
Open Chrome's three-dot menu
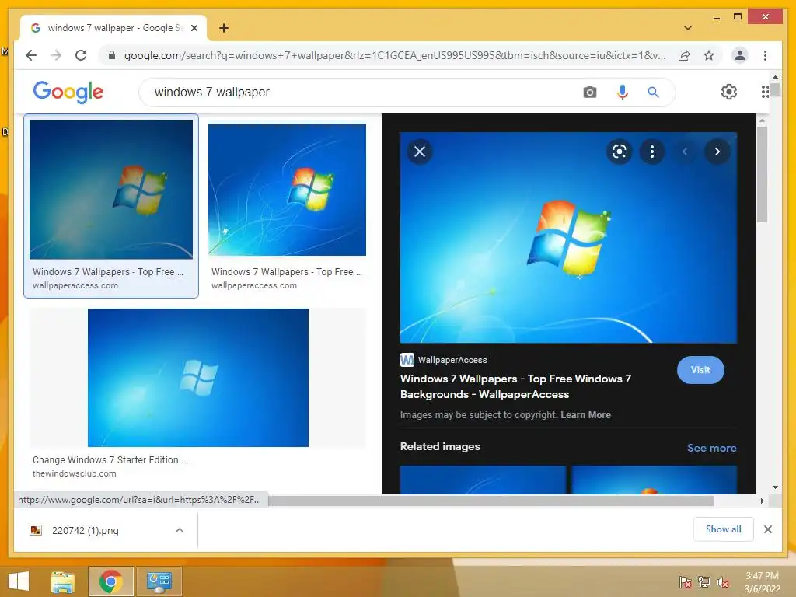(765, 55)
